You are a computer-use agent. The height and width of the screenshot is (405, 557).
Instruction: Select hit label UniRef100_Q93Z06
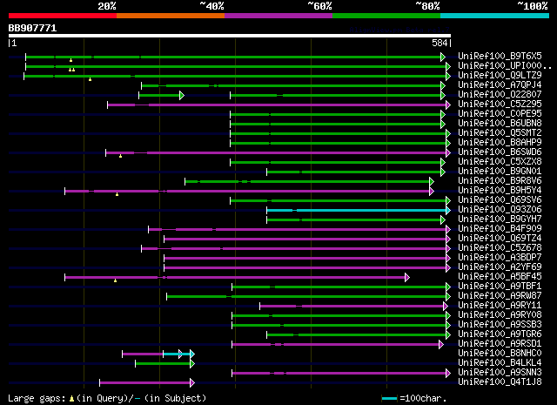pyautogui.click(x=500, y=210)
